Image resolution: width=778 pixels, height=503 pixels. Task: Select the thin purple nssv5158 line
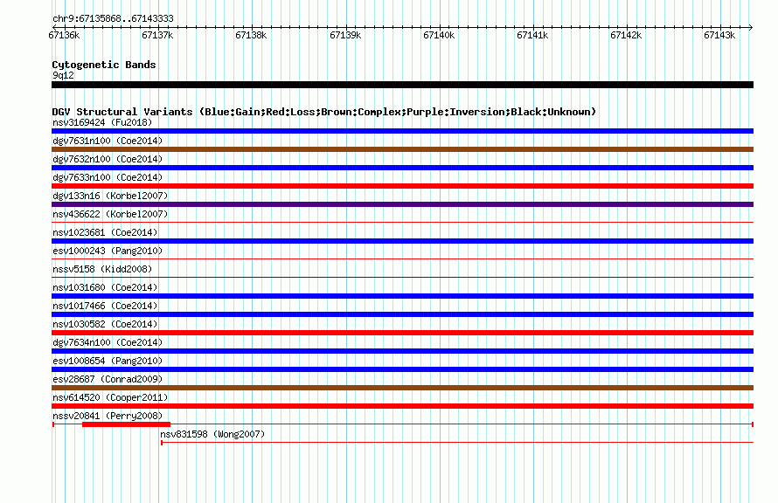click(x=402, y=277)
